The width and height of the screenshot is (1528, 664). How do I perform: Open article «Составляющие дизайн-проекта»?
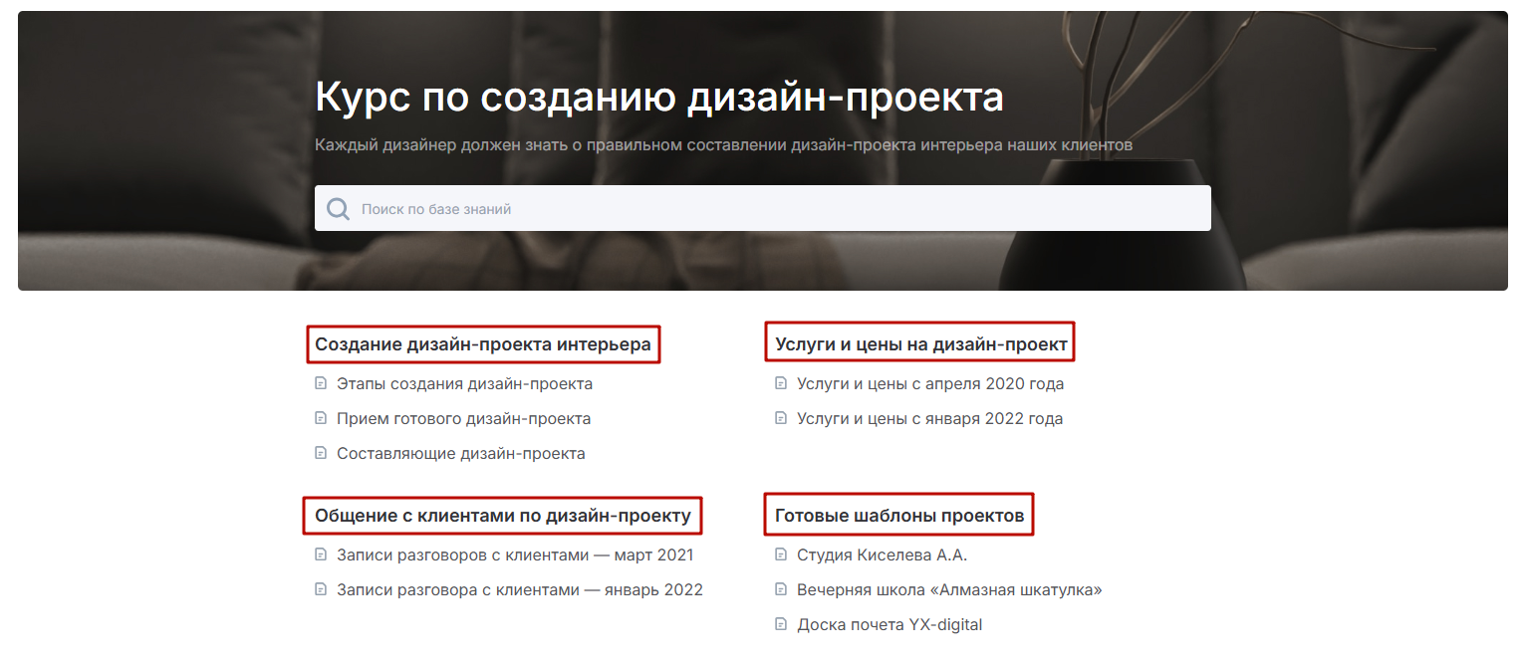click(460, 453)
